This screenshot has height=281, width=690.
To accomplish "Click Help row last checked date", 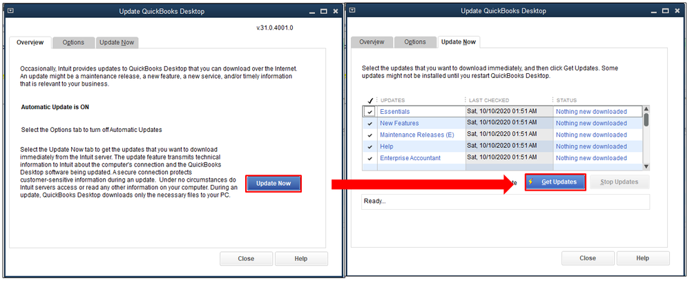I will [501, 145].
